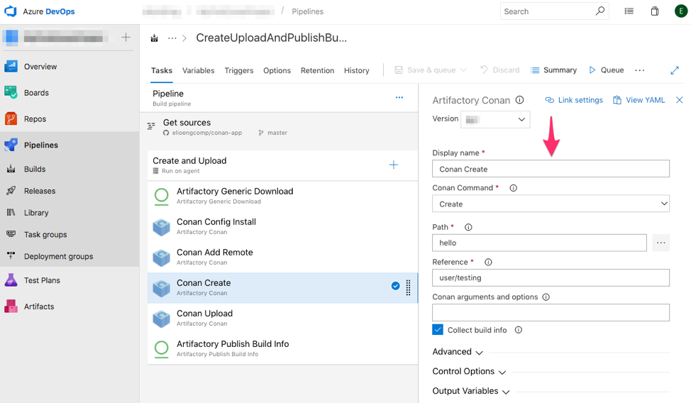Click the Queue button

pos(606,70)
